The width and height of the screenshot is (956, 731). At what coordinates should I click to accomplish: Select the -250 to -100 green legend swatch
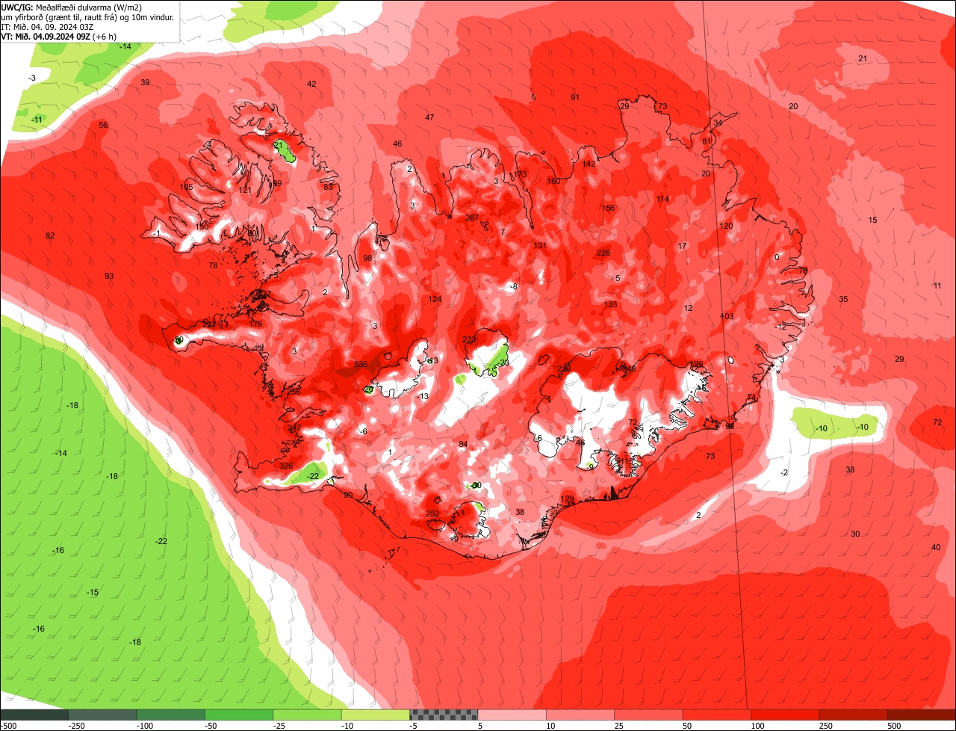[x=102, y=715]
